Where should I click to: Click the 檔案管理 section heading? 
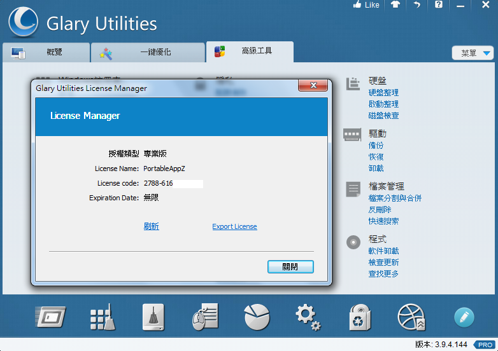pos(386,186)
